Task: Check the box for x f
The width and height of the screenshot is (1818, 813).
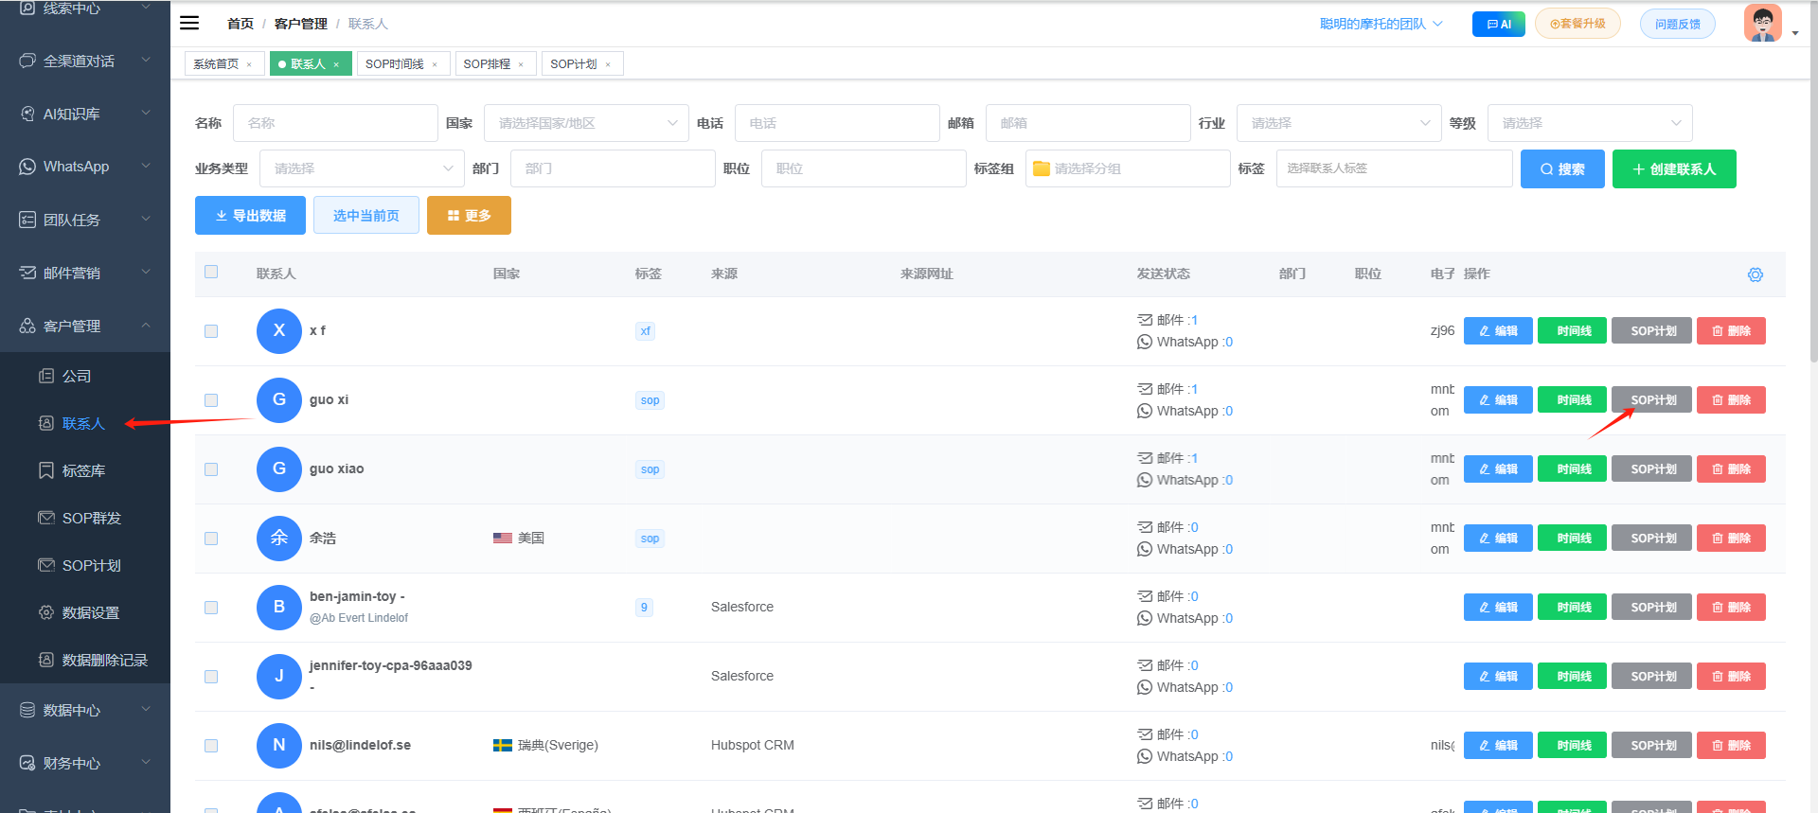Action: pyautogui.click(x=211, y=331)
